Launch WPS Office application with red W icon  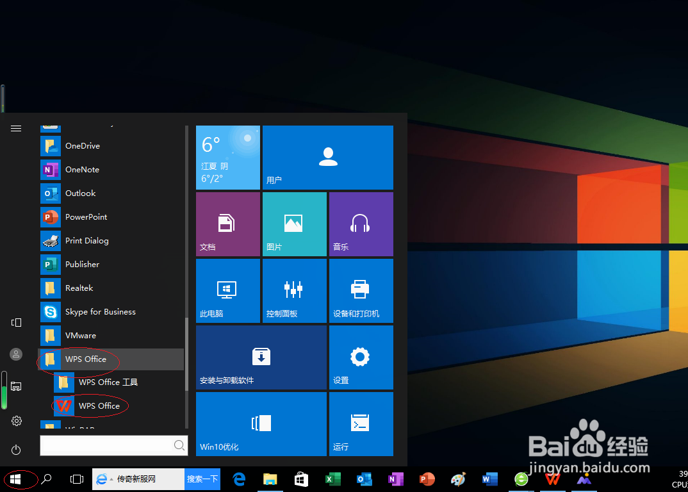click(x=119, y=406)
